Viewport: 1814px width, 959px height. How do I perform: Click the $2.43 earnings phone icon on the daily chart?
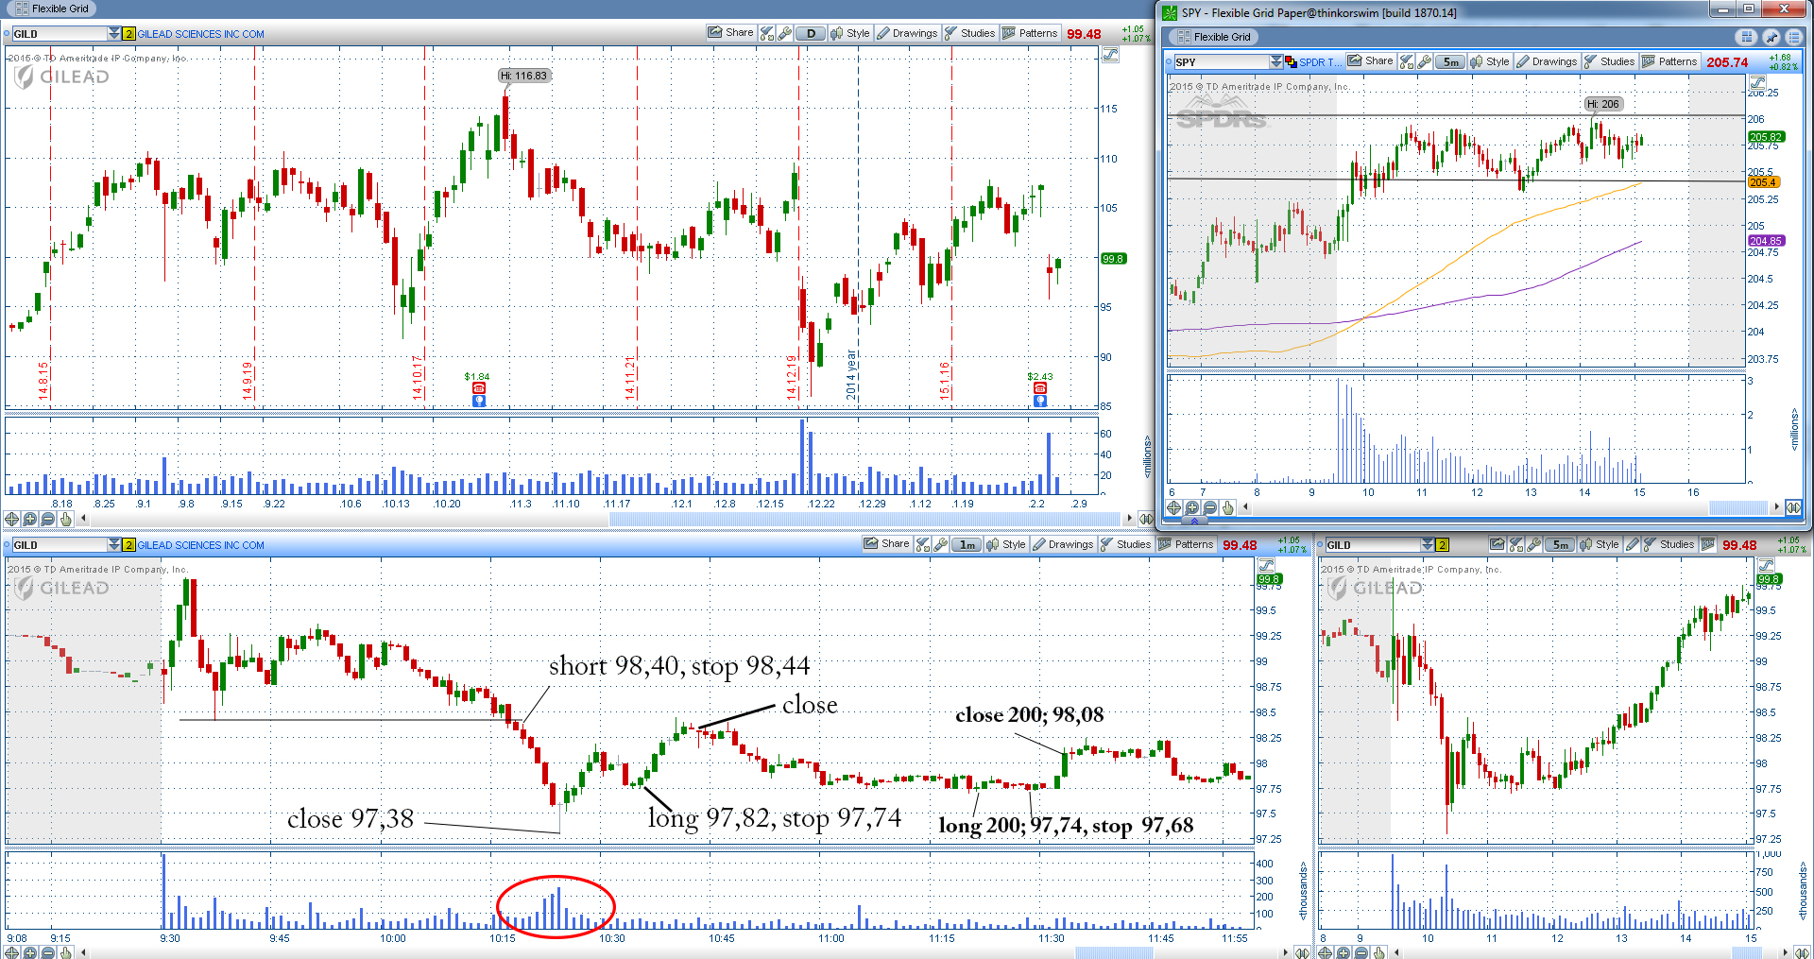coord(1040,388)
